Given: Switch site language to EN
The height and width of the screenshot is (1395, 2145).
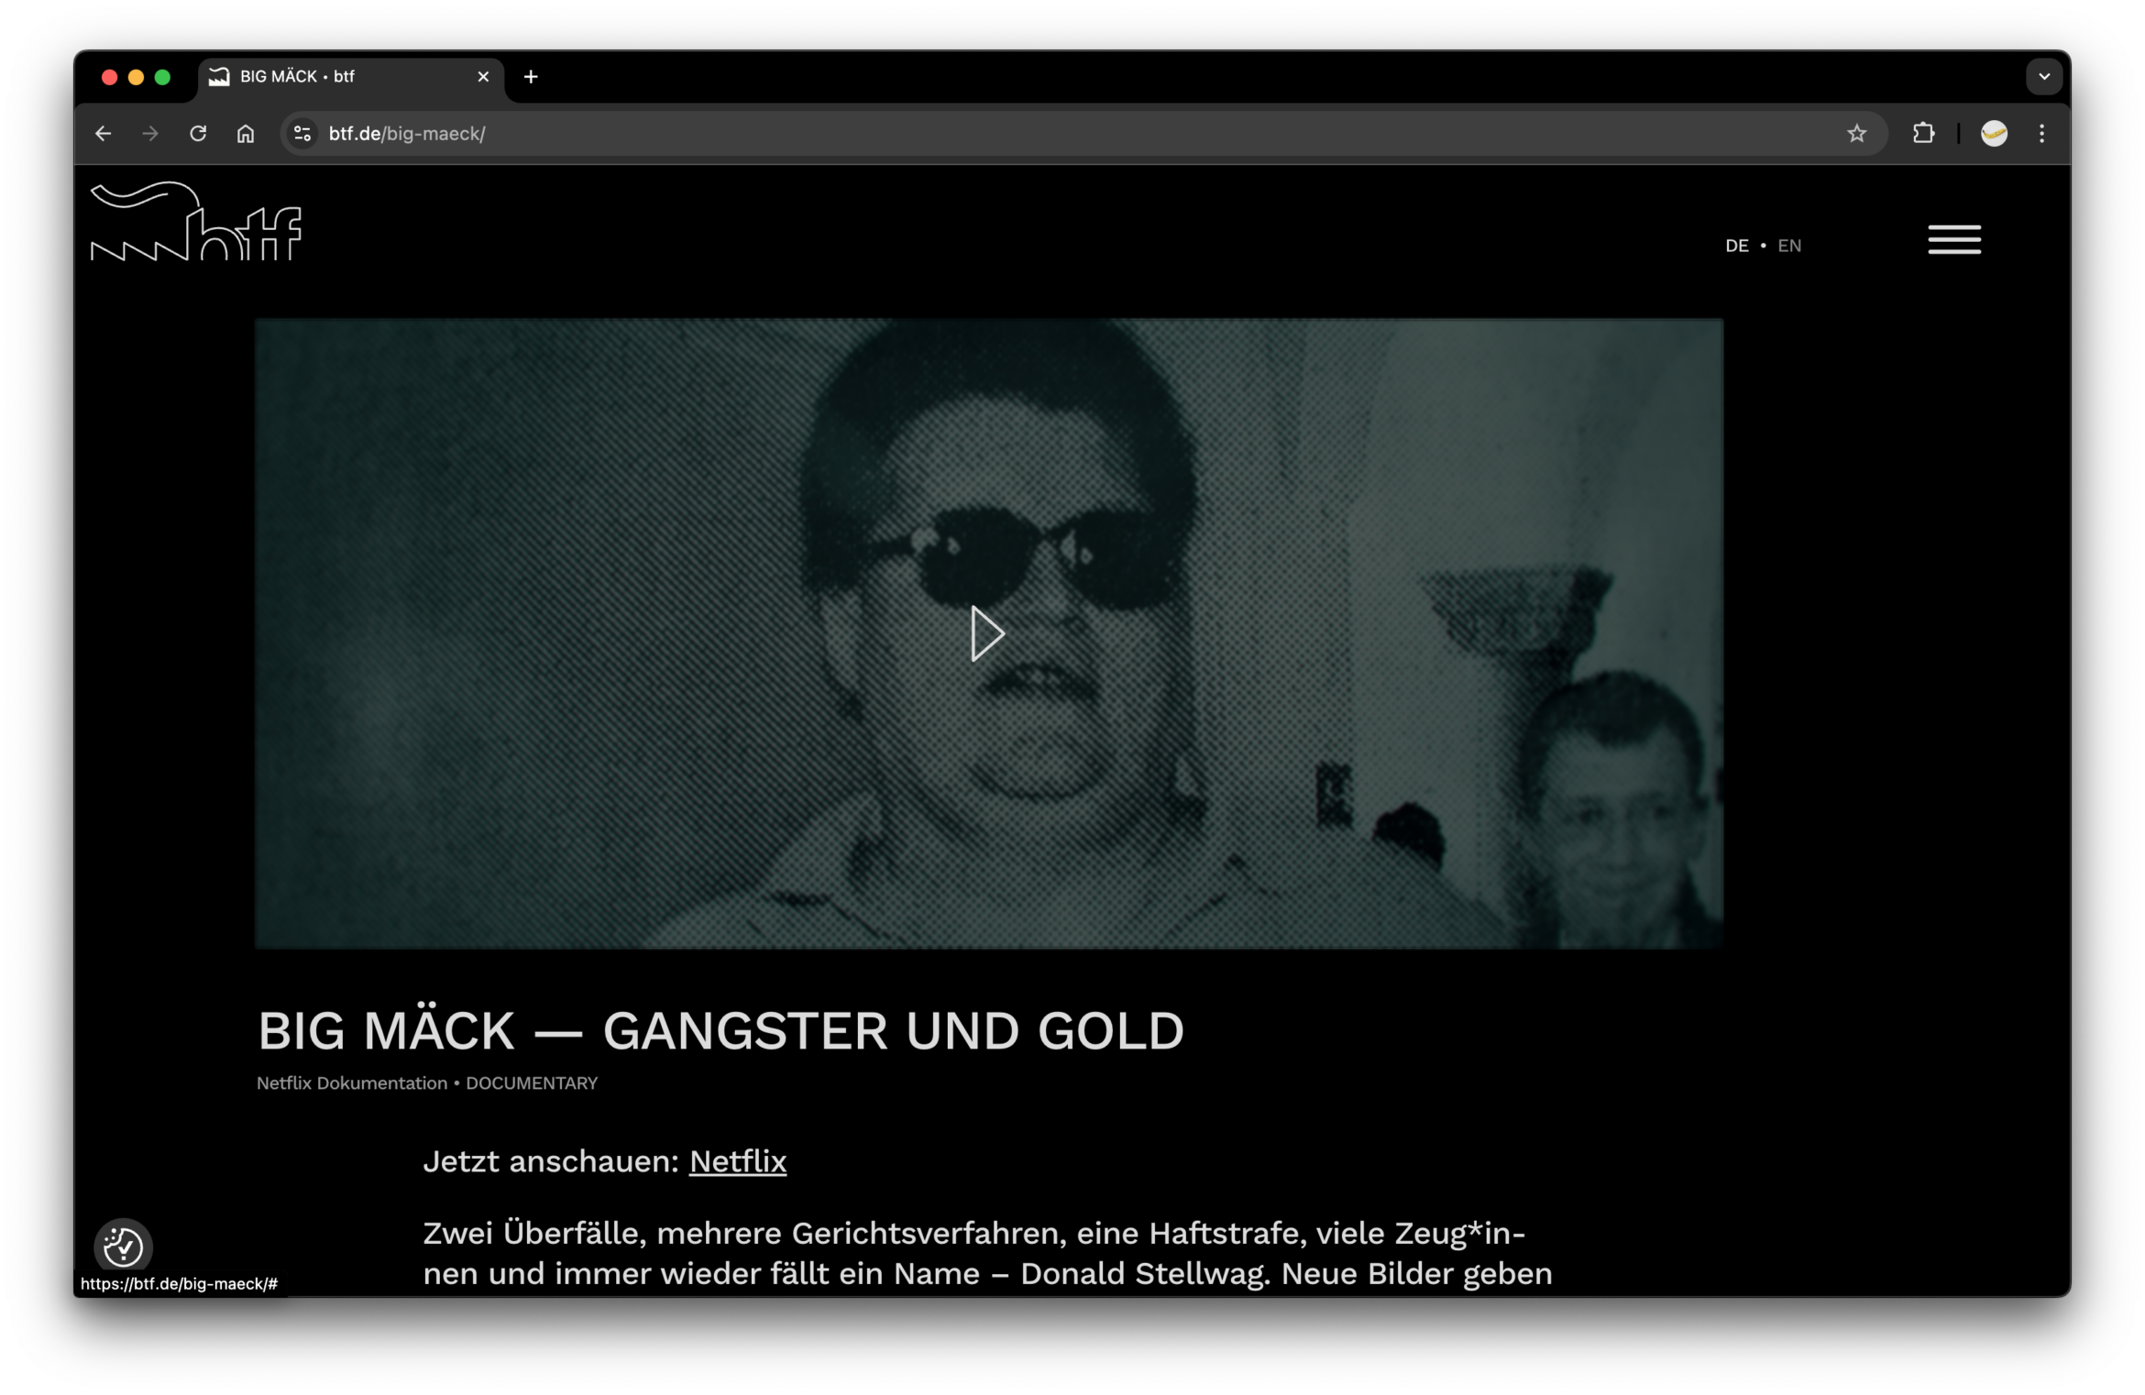Looking at the screenshot, I should click(1788, 246).
